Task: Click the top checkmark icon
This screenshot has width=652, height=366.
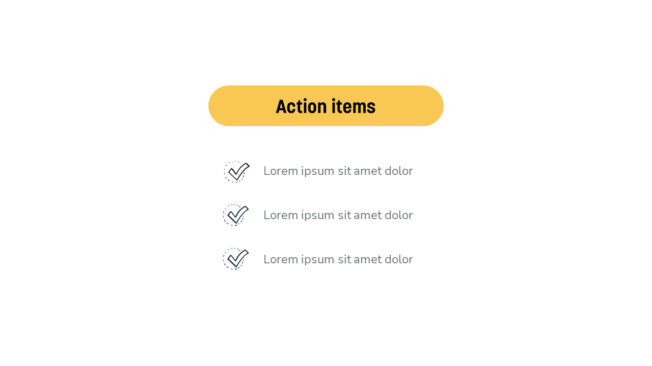Action: point(236,172)
